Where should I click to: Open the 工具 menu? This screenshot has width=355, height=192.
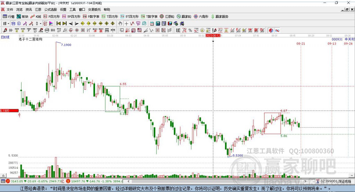[x=72, y=9]
